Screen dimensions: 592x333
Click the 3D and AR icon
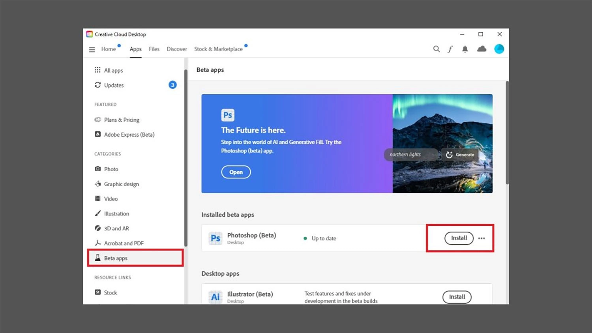(97, 228)
